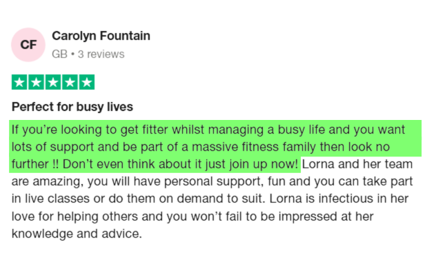Open Carolyn Fountain's reviewer profile name

(101, 36)
